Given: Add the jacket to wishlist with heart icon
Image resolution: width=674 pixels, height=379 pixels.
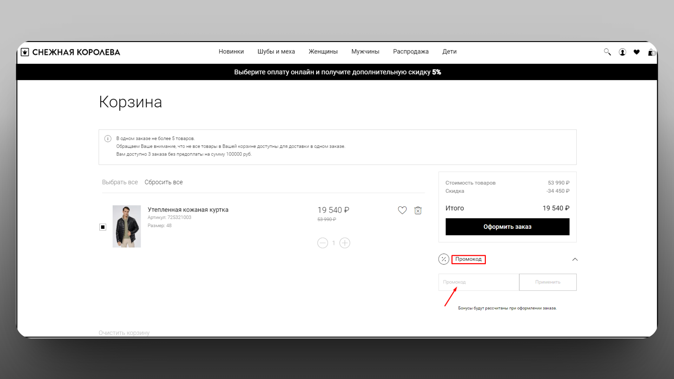Looking at the screenshot, I should point(402,210).
